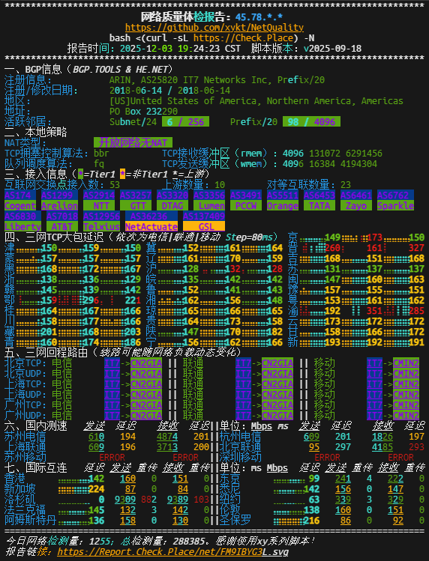429x561 pixels.
Task: Select the GTT provider label
Action: [136, 206]
